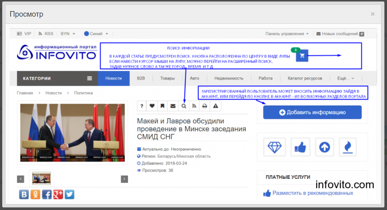Share via VKontakte icon
Image resolution: width=387 pixels, height=210 pixels.
tap(24, 194)
